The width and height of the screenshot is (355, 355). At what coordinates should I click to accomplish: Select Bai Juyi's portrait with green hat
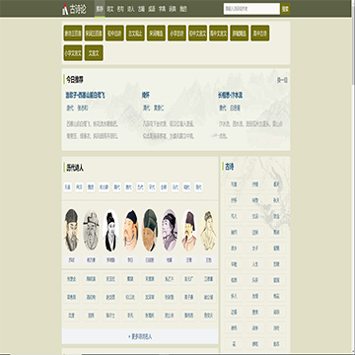pyautogui.click(x=150, y=230)
